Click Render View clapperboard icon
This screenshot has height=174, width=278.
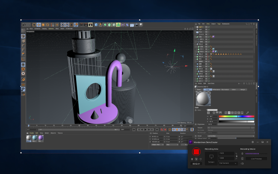tap(82, 25)
